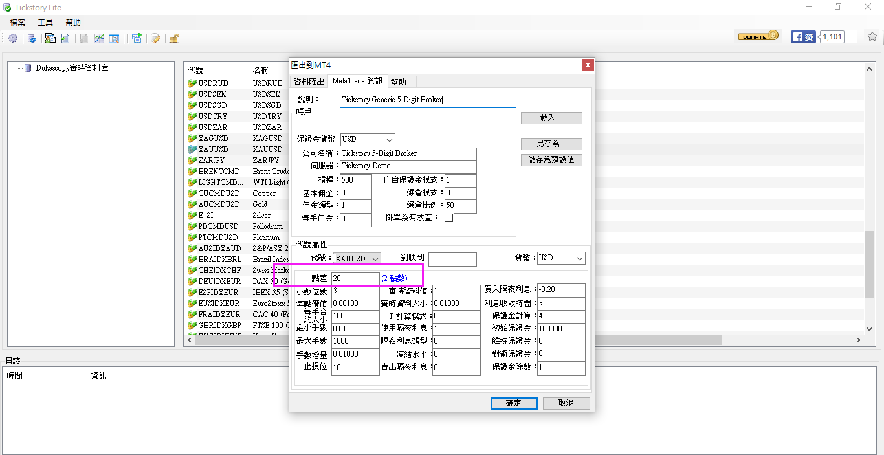This screenshot has height=455, width=884.
Task: Click the Facebook like icon
Action: (x=802, y=37)
